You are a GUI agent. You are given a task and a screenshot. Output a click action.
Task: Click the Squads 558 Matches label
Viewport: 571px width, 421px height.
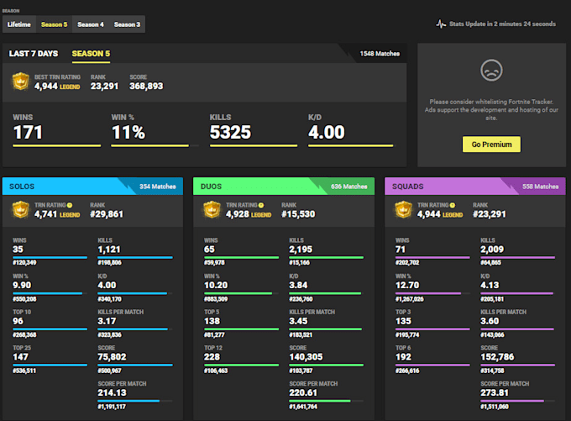coord(541,187)
